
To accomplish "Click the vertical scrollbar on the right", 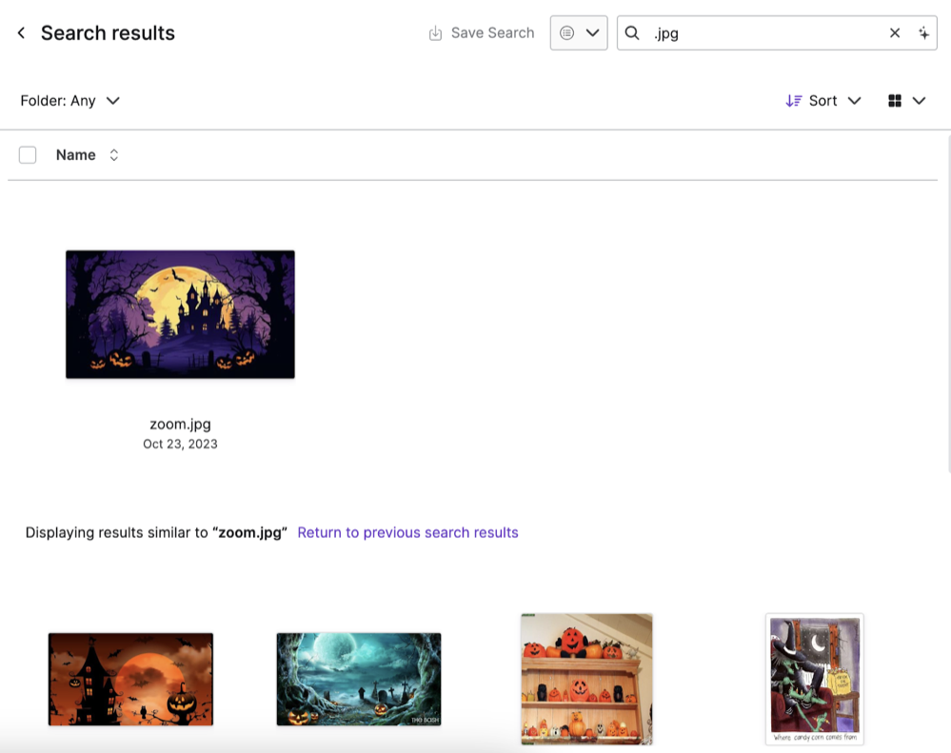I will 948,303.
